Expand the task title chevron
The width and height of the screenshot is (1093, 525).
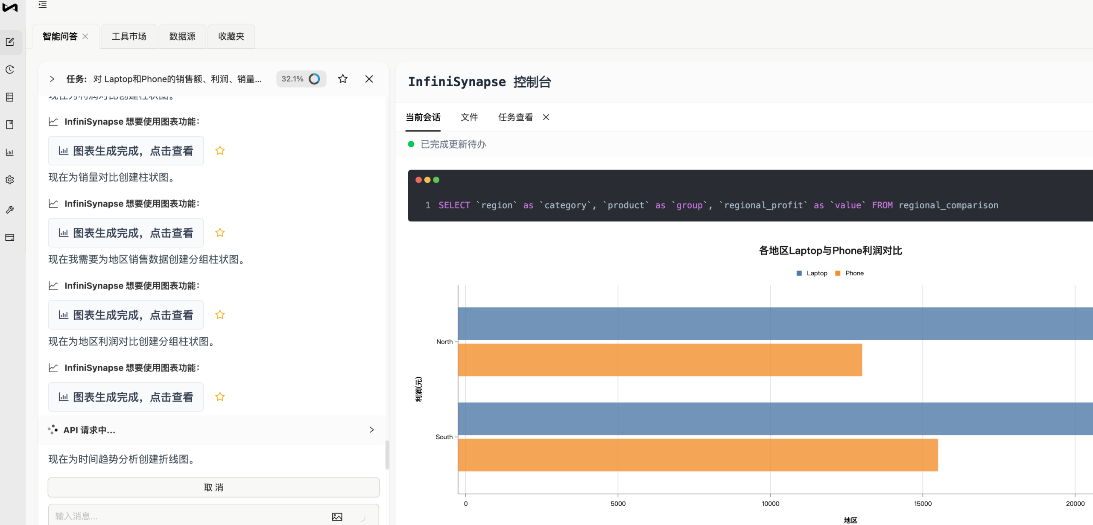click(52, 79)
